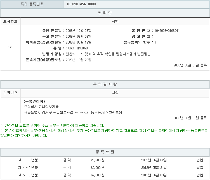Click the 공고 연월일 label
The height and width of the screenshot is (180, 210).
click(52, 36)
